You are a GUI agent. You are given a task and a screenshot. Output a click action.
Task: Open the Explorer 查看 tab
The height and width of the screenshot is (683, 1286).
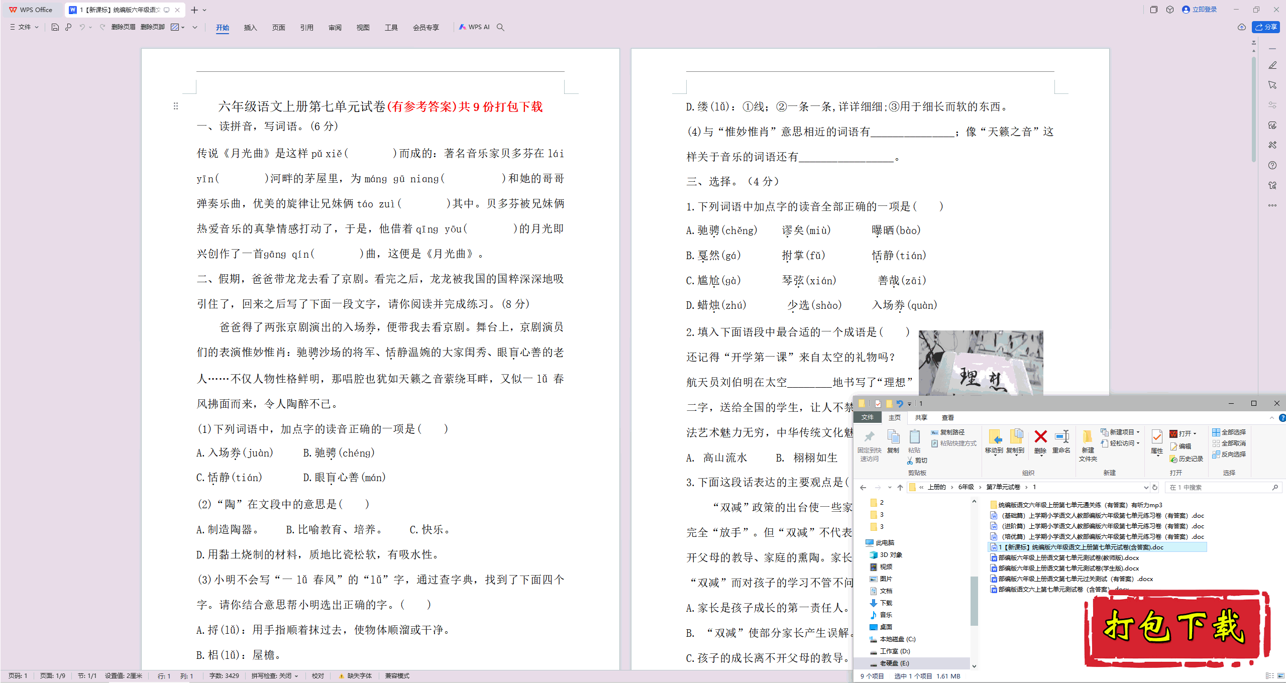click(947, 418)
